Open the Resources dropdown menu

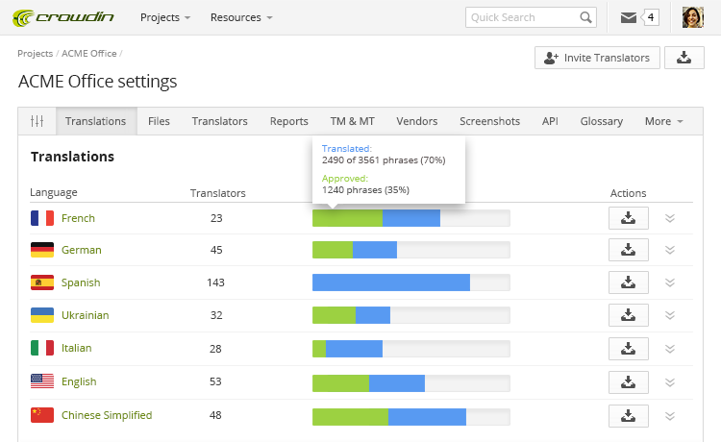[x=241, y=17]
